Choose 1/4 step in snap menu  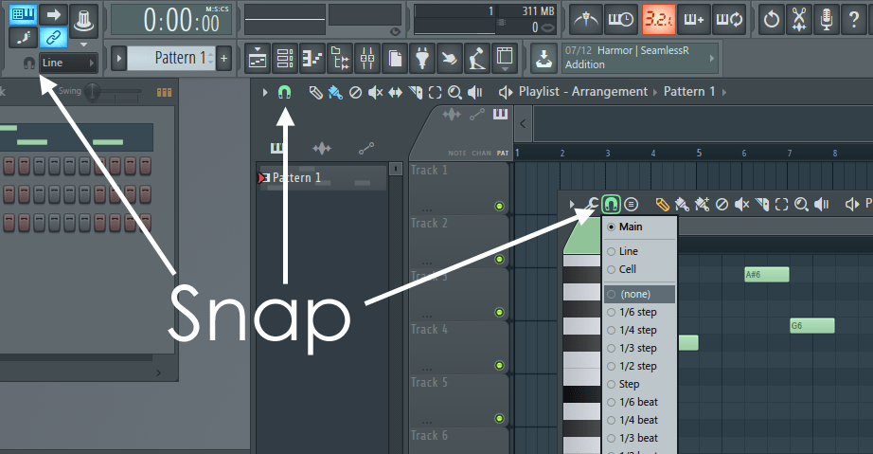coord(639,330)
